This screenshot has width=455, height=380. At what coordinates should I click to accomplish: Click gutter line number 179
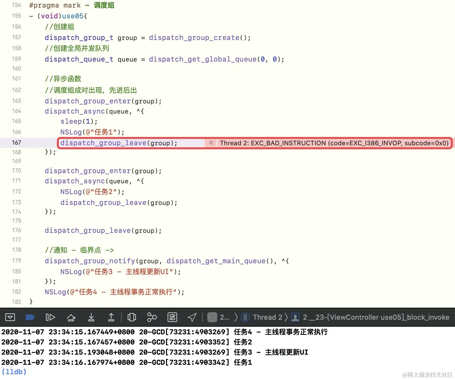click(16, 261)
